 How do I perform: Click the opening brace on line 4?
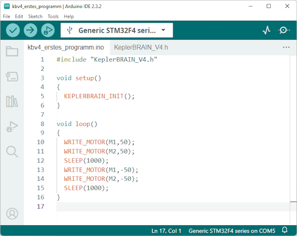(x=58, y=87)
